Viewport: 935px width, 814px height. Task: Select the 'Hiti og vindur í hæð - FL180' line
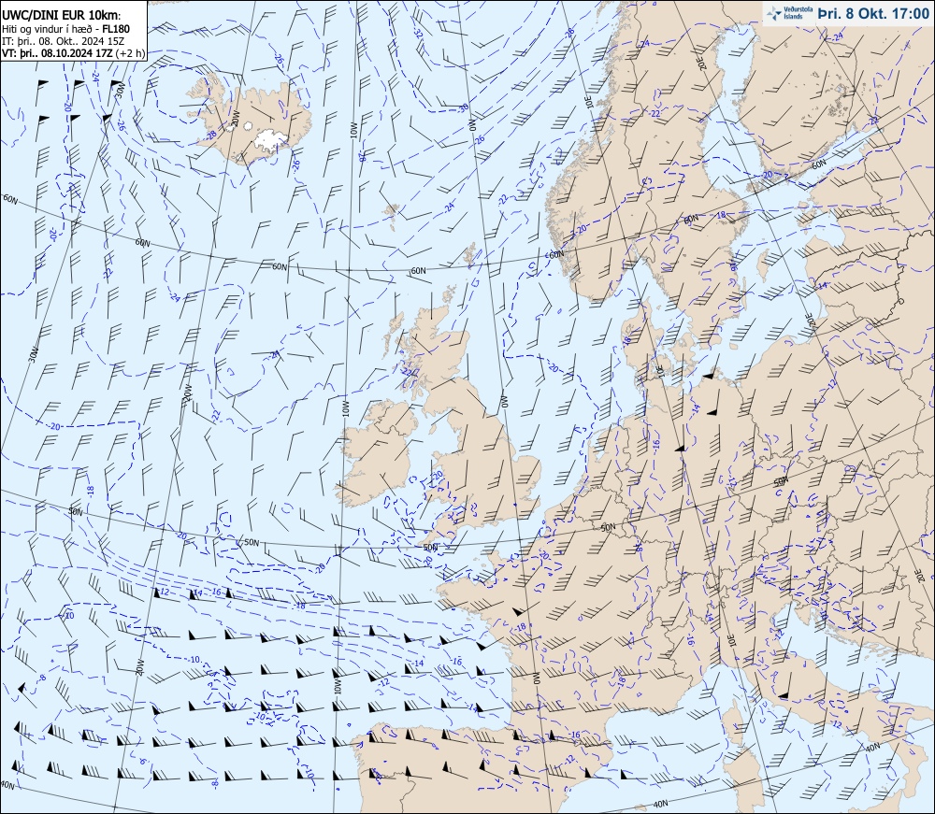[65, 29]
